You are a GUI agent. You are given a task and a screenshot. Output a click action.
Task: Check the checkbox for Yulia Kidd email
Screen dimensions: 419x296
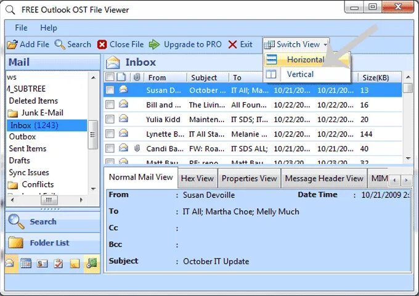[110, 119]
